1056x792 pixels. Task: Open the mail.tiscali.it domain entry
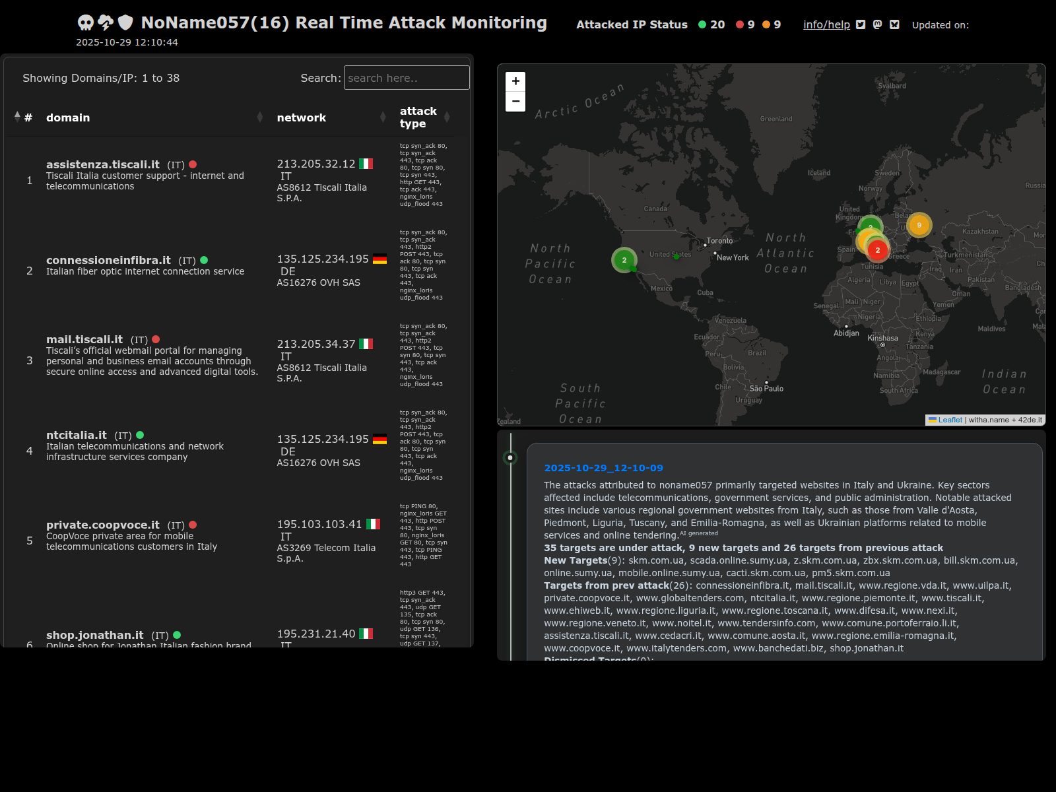84,339
